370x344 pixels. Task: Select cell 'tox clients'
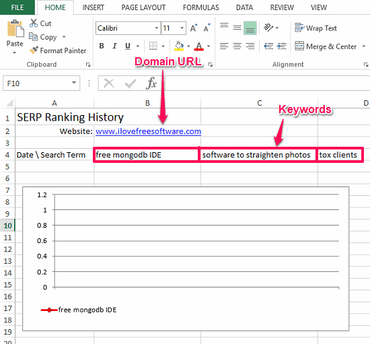[x=340, y=155]
